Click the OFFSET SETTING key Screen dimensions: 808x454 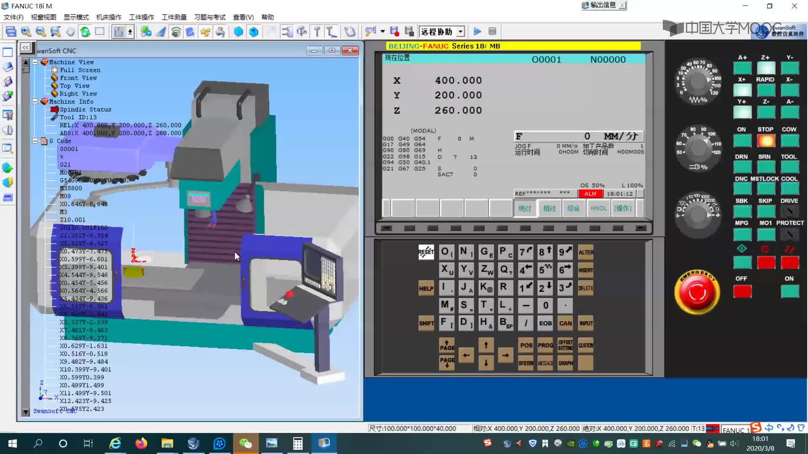click(x=565, y=345)
